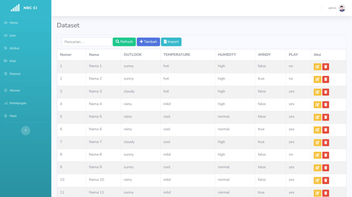Click the green Refresh button
This screenshot has height=197, width=352.
coord(124,42)
